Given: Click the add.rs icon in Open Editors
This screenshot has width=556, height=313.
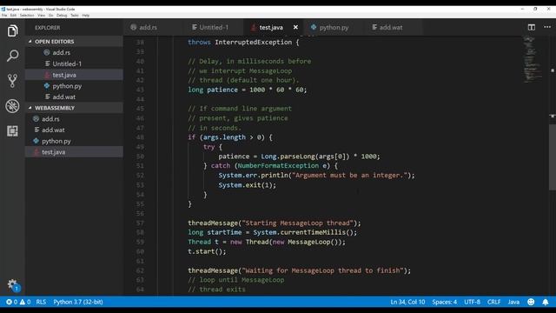Looking at the screenshot, I should [46, 52].
